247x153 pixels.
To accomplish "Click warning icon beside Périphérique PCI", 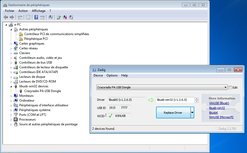I will [21, 39].
